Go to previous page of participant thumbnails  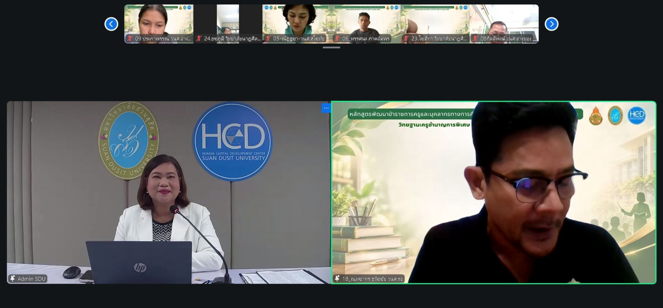111,24
